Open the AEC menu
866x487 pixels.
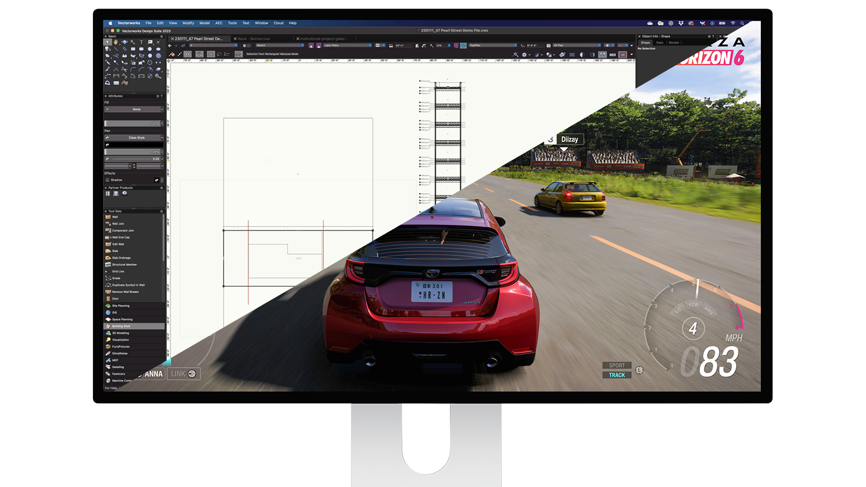click(x=219, y=23)
